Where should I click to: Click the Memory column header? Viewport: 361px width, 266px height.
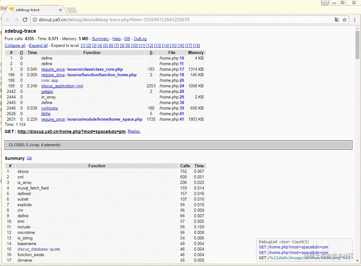point(196,52)
